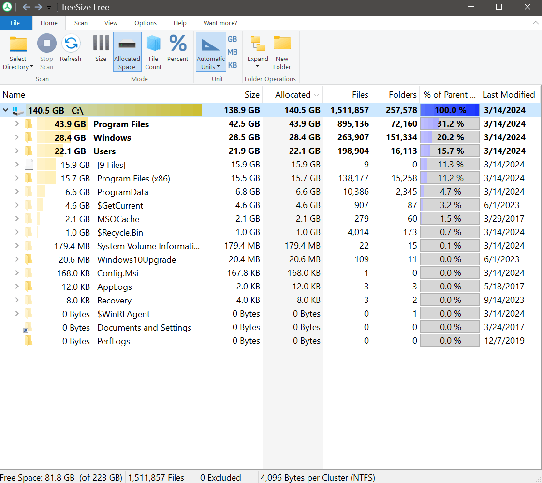Image resolution: width=542 pixels, height=483 pixels.
Task: Open the Help tab
Action: pos(180,23)
